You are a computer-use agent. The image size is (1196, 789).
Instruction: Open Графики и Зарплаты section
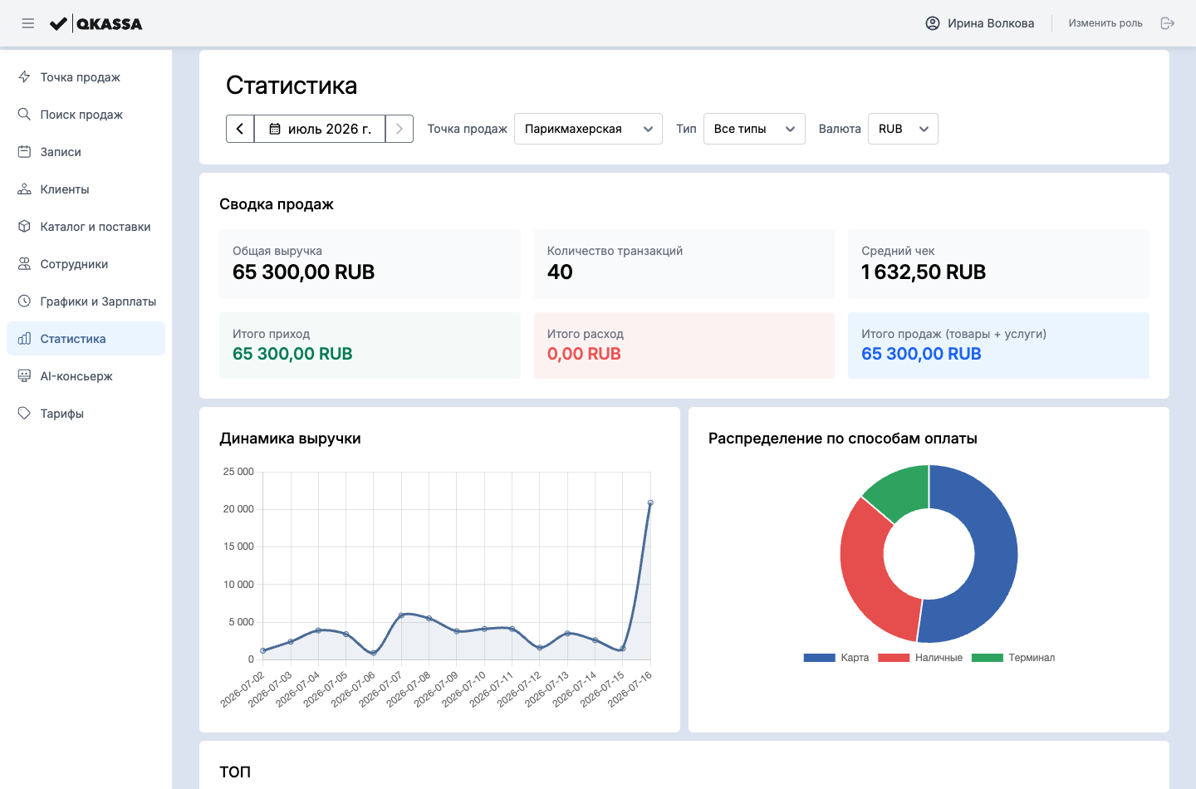[x=86, y=301]
